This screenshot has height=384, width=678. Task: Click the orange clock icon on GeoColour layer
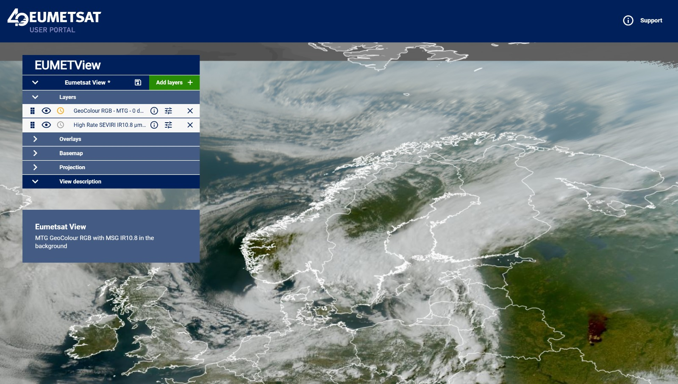click(x=61, y=111)
